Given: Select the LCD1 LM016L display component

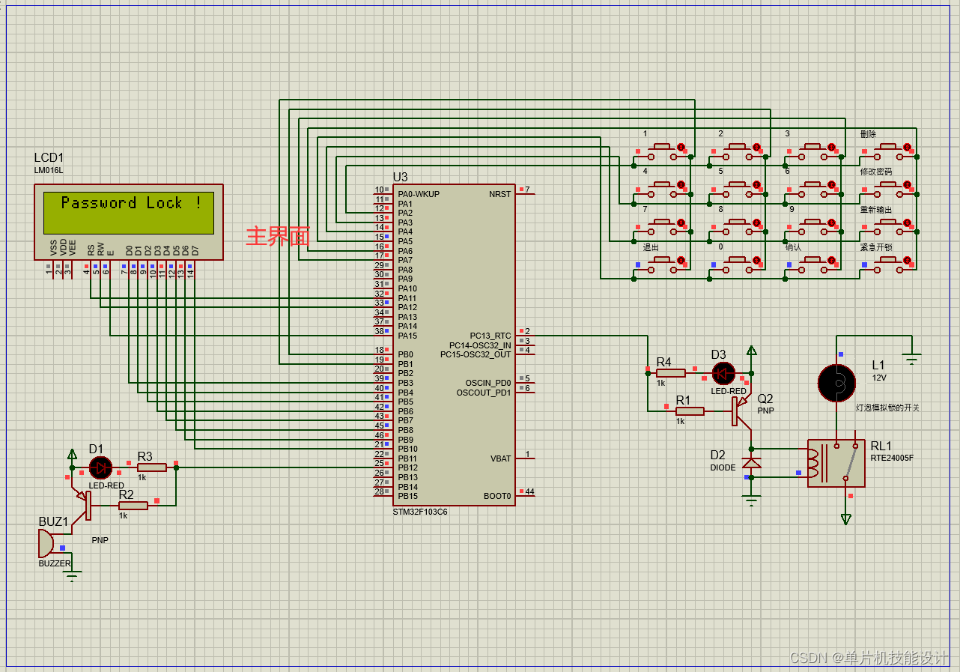Looking at the screenshot, I should [129, 222].
